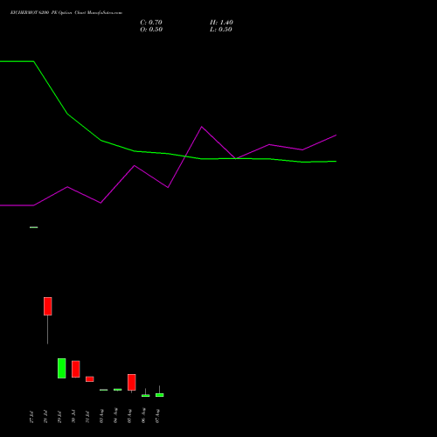The height and width of the screenshot is (437, 437).
Task: Click the 30 Jul date label
Action: 73,417
